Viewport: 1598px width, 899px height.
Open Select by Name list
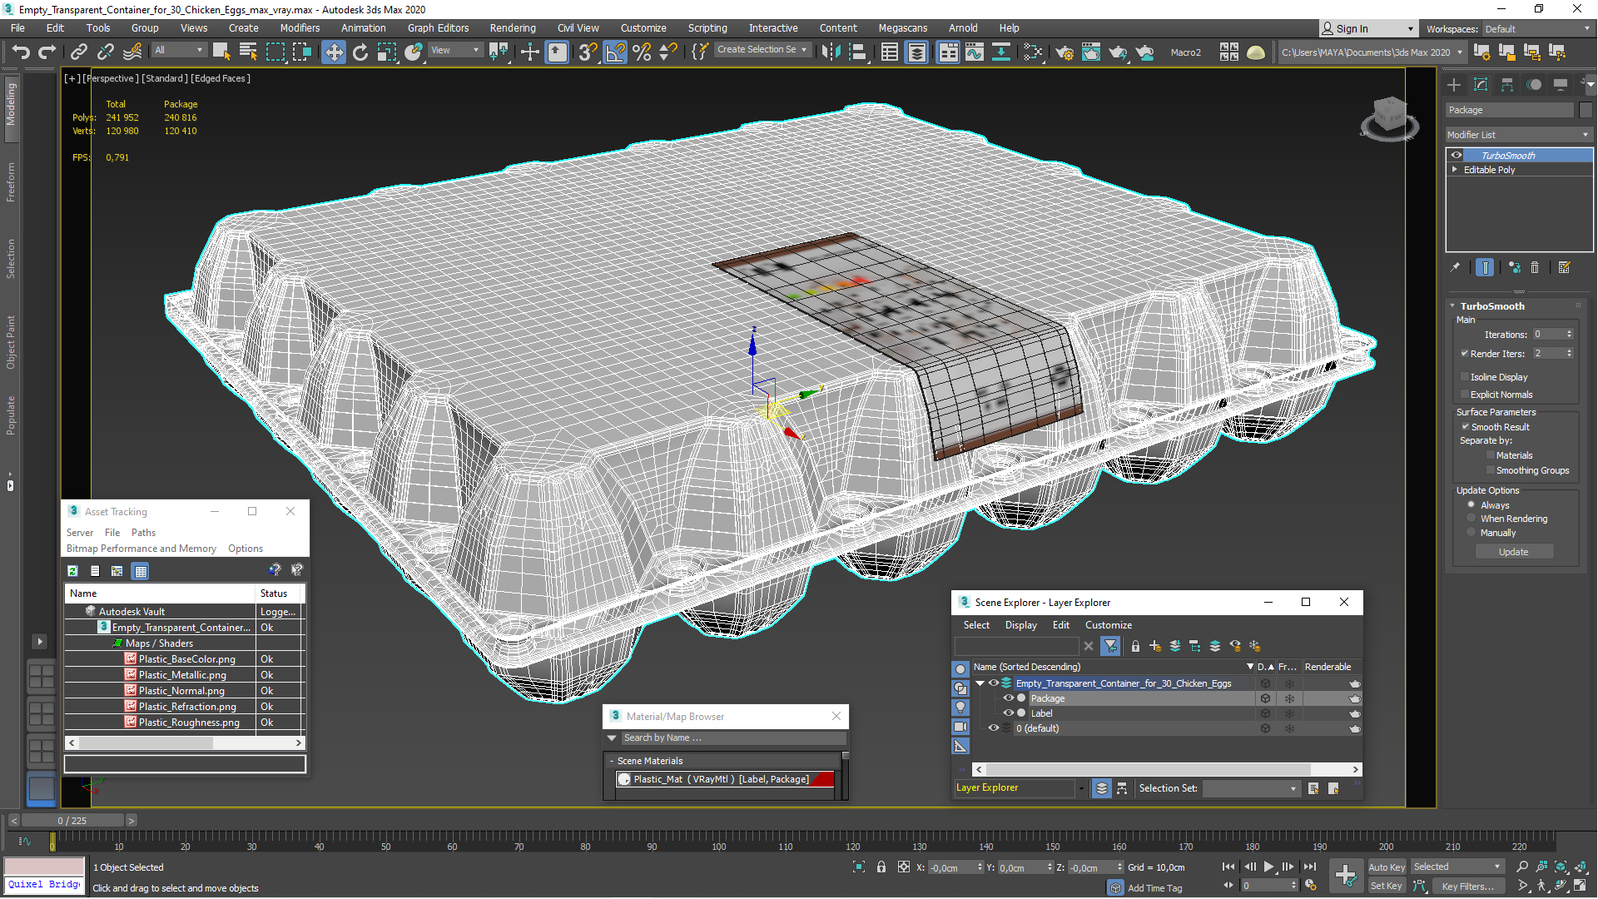tap(248, 52)
